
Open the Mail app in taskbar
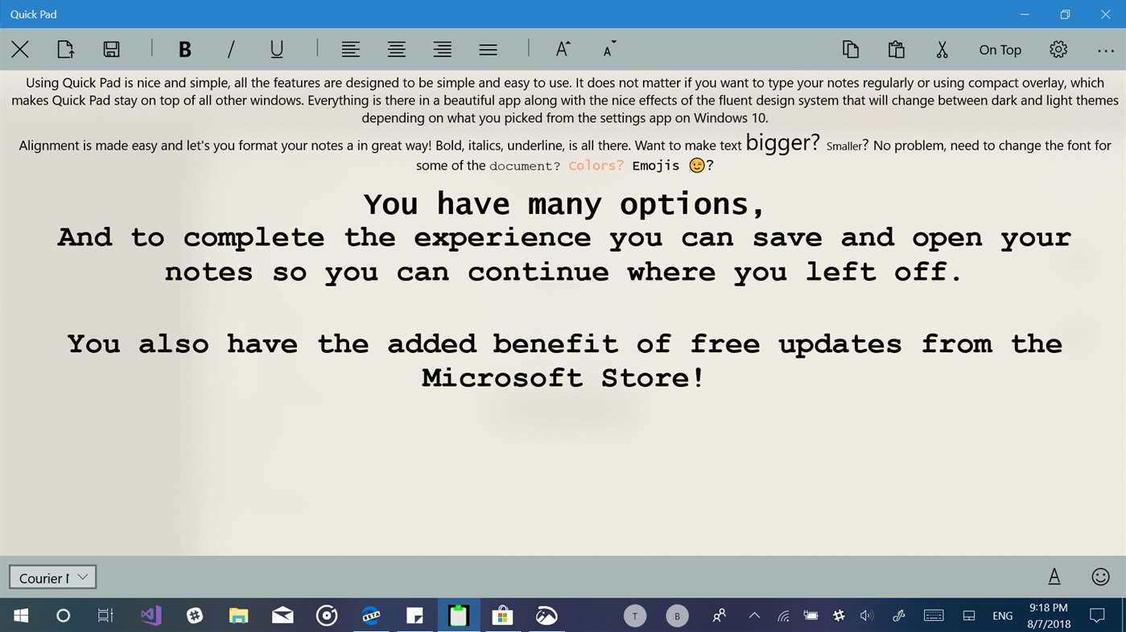click(x=283, y=616)
